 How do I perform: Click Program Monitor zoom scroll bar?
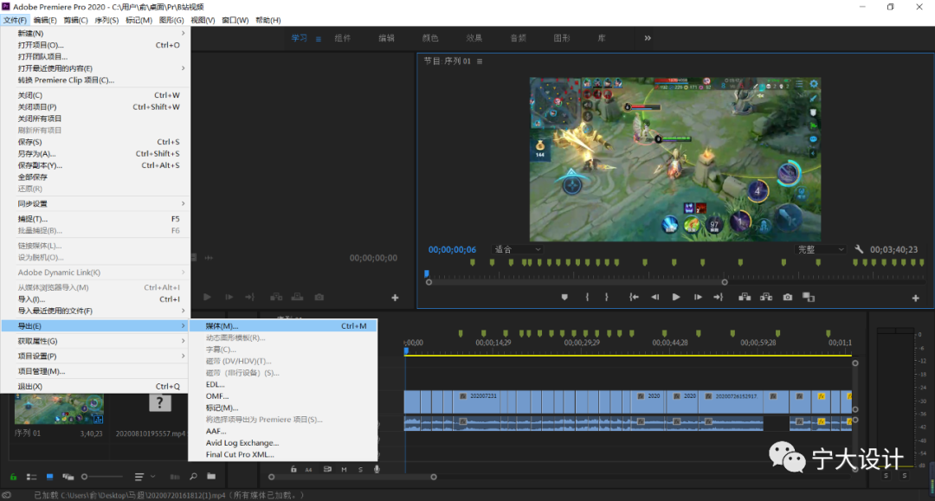[577, 282]
